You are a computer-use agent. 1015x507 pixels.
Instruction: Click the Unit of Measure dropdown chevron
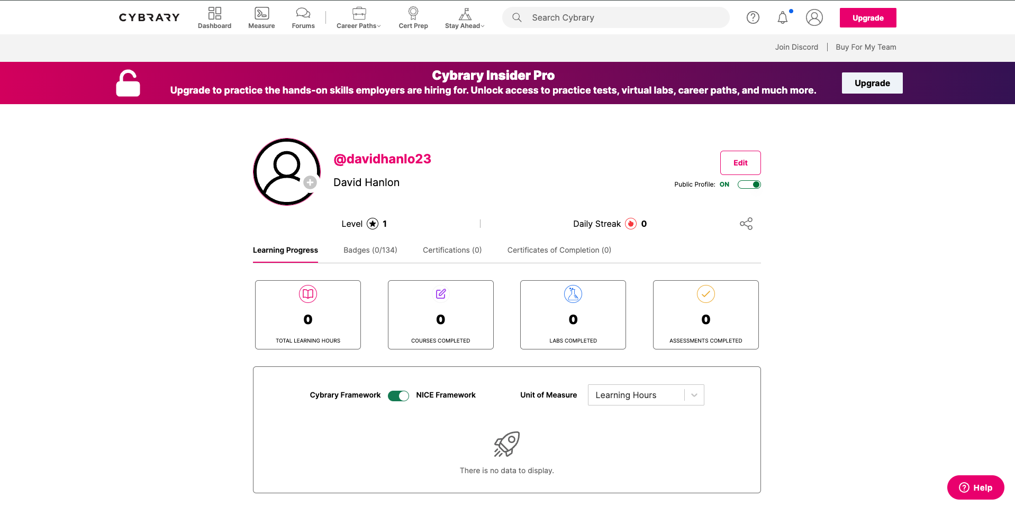tap(694, 395)
